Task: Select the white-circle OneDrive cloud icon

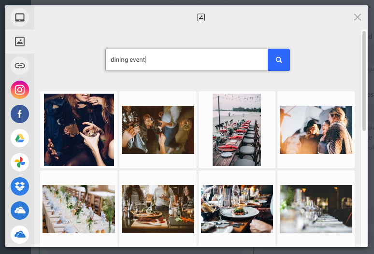Action: (20, 235)
